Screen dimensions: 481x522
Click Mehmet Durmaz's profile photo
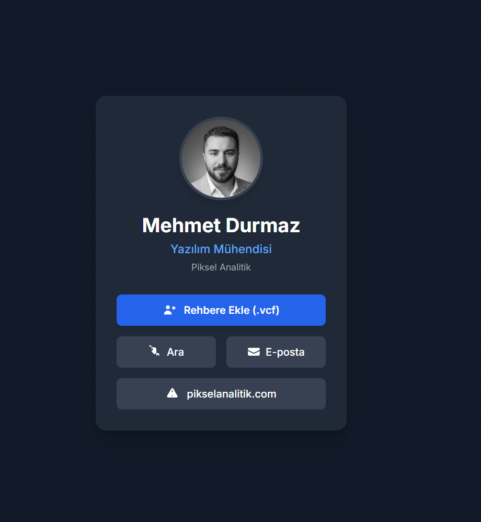point(221,158)
